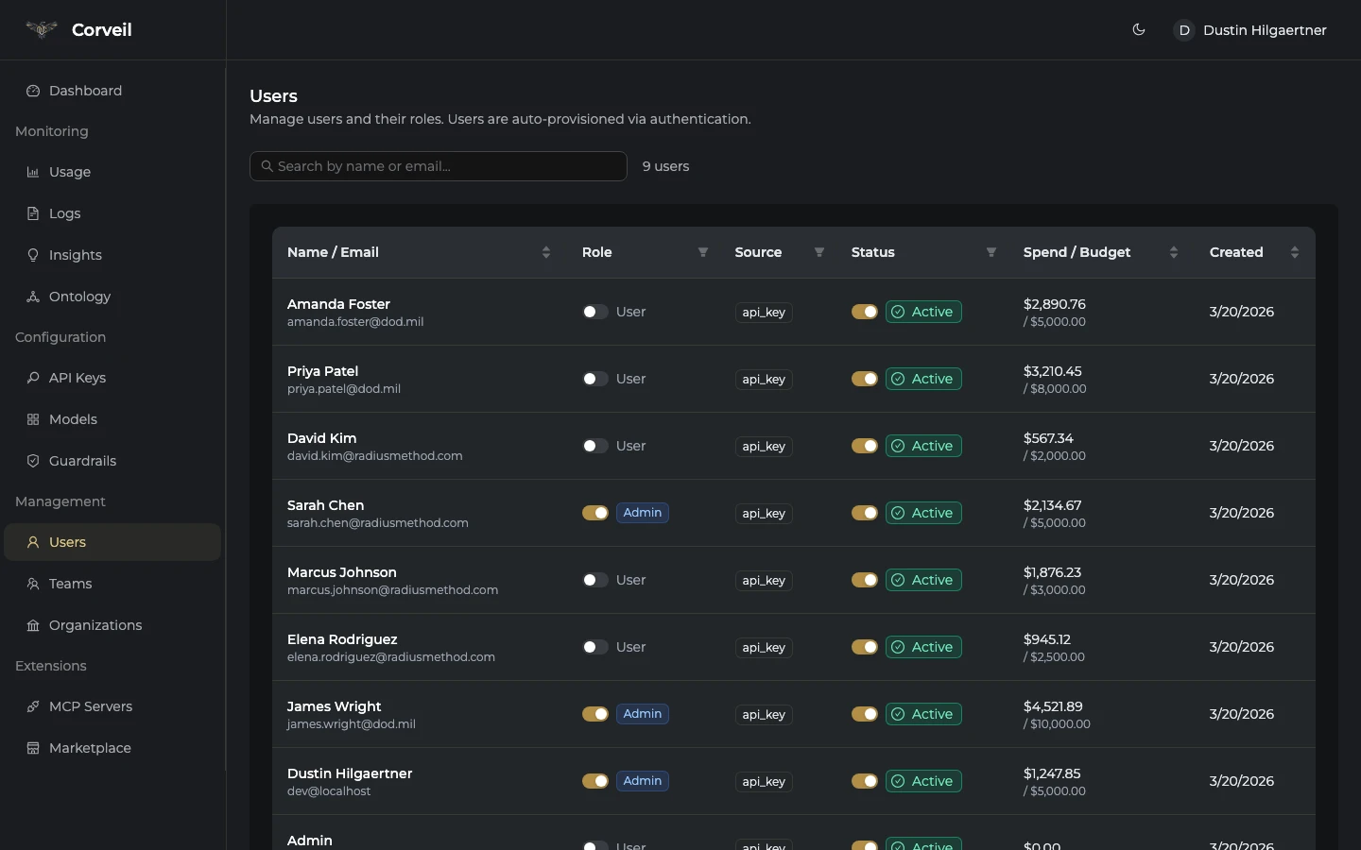
Task: Toggle dark mode moon icon
Action: point(1139,30)
